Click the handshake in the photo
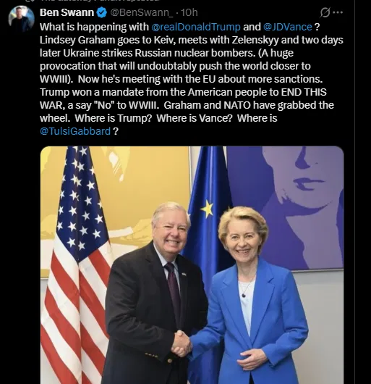 click(182, 343)
